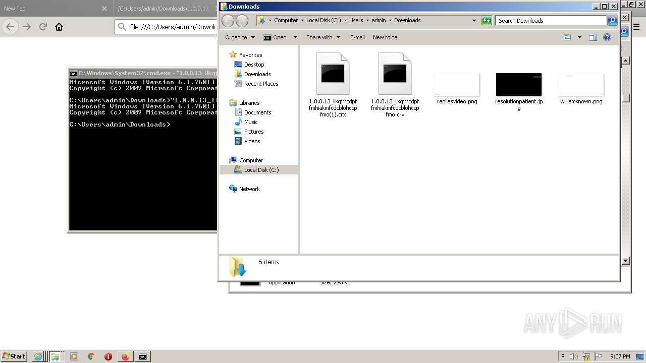Click the folder icon in explorer address bar

tap(261, 20)
